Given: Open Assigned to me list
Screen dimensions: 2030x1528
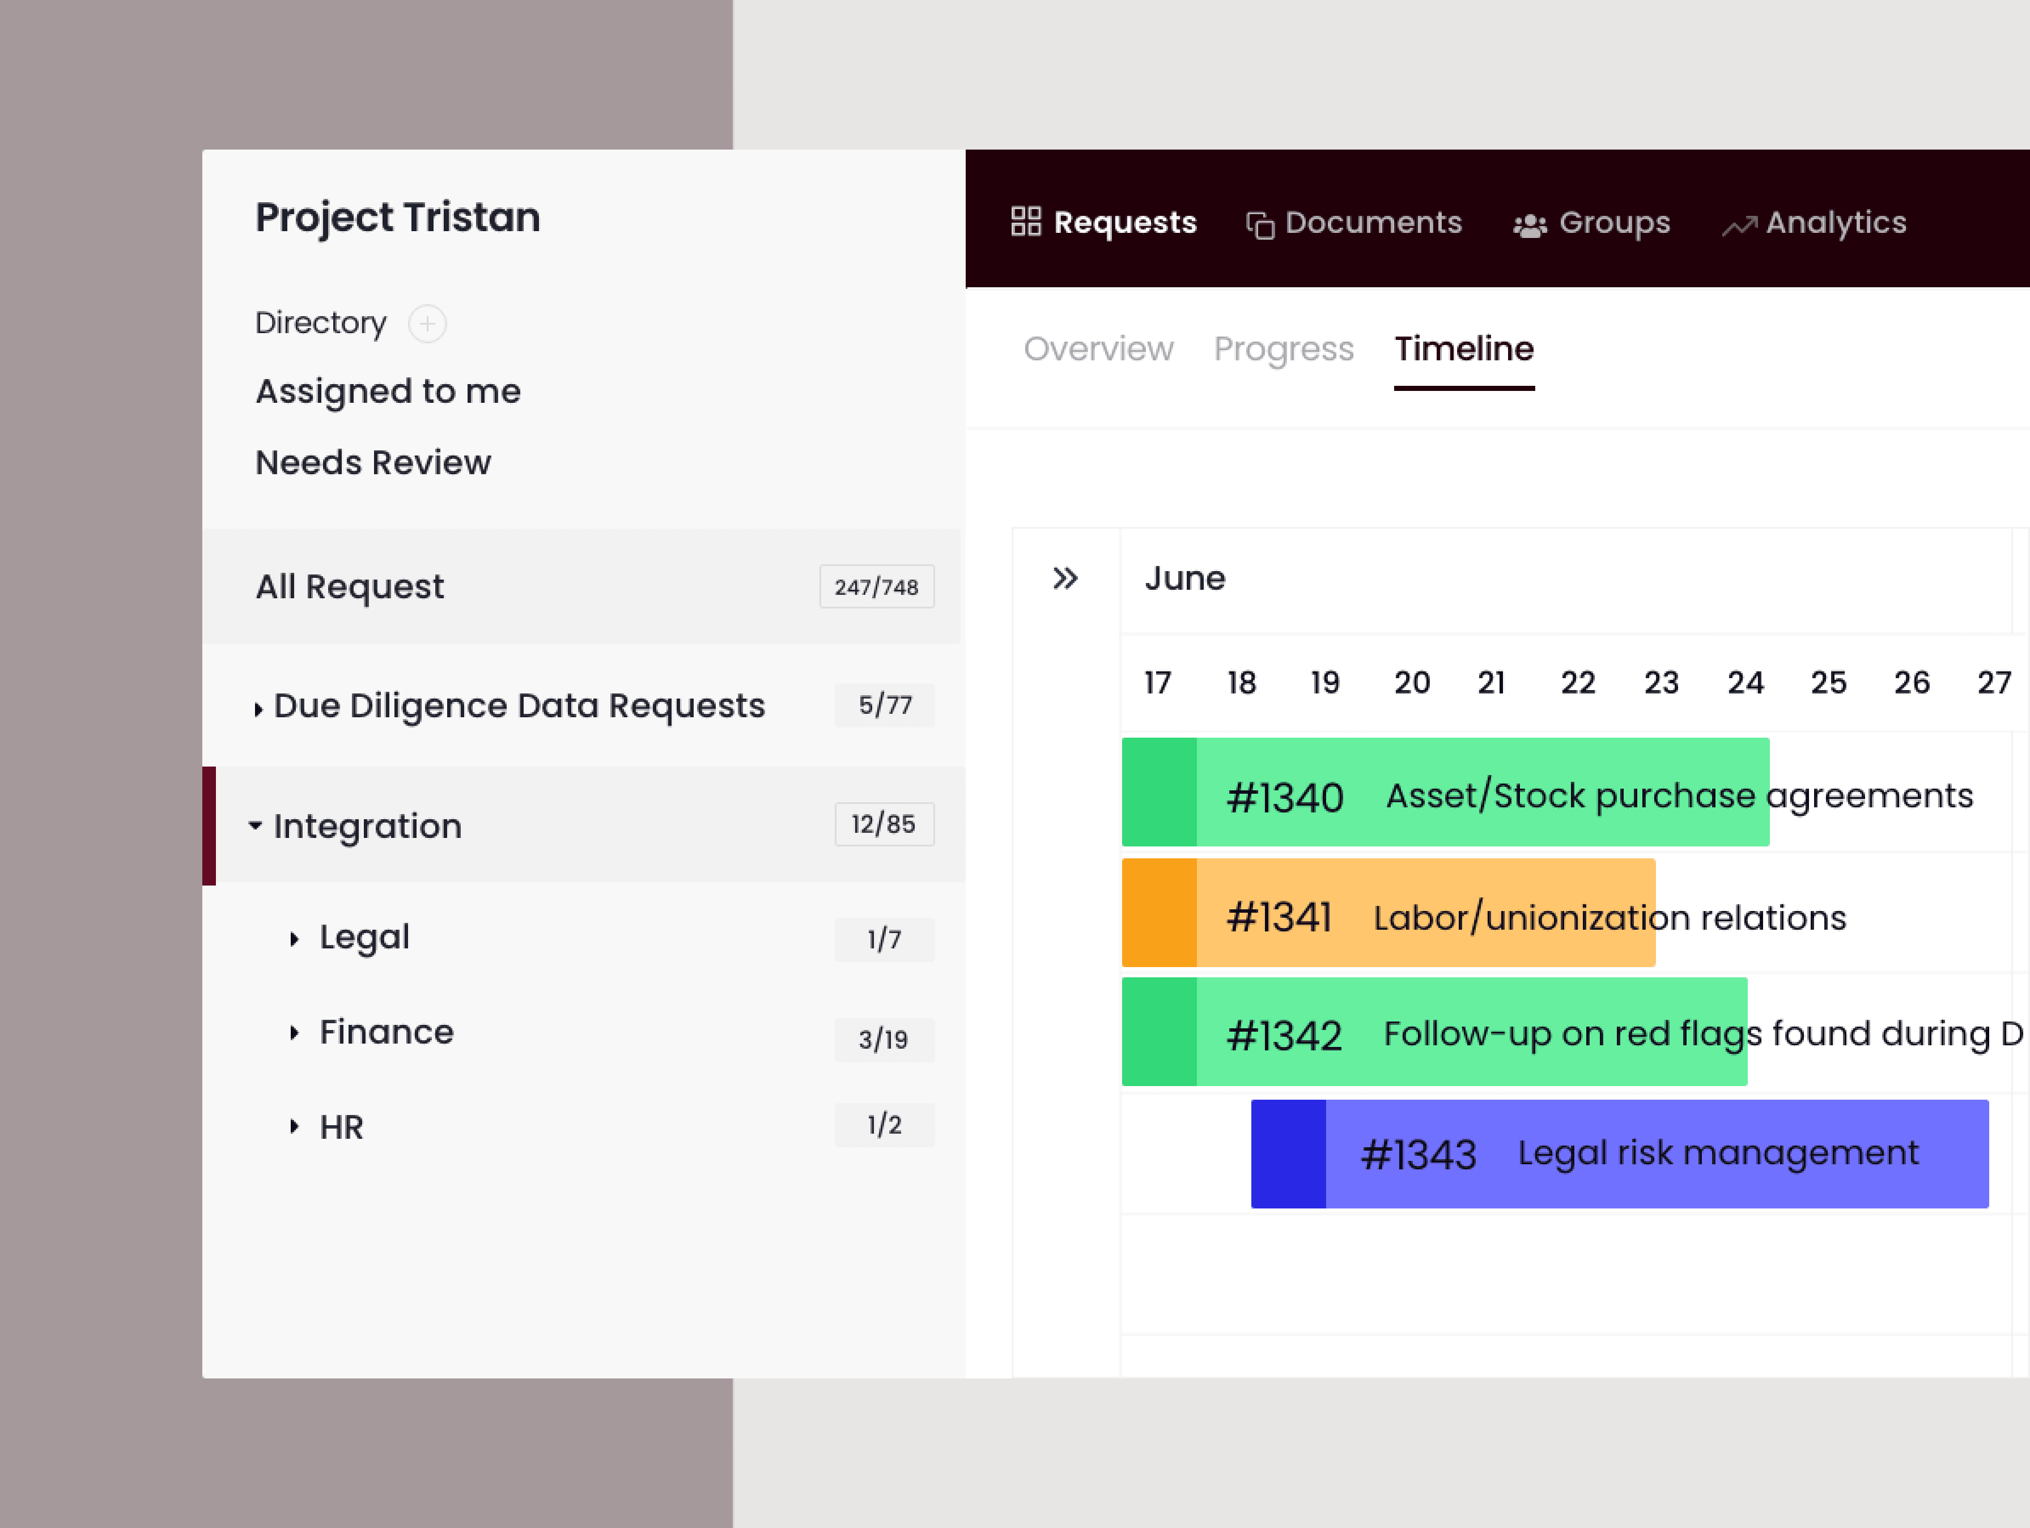Looking at the screenshot, I should [x=387, y=392].
